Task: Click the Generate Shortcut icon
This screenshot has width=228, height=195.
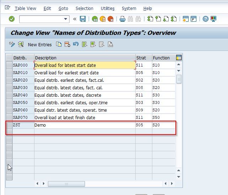Action: [x=194, y=19]
